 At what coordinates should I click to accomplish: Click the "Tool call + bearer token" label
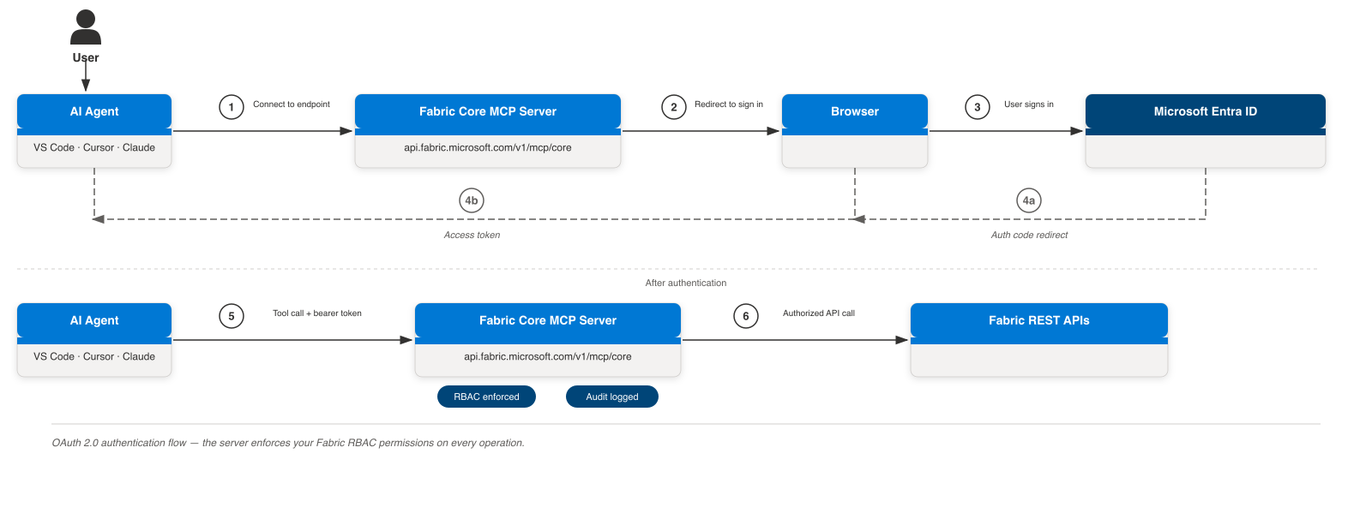click(x=317, y=313)
